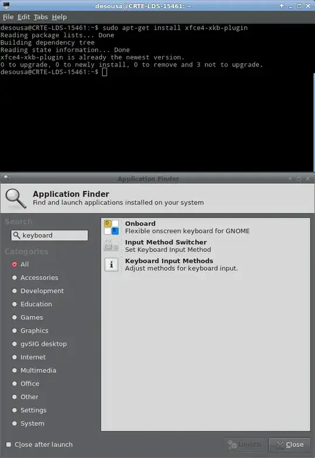
Task: Maximize the Application Finder window
Action: (x=299, y=179)
